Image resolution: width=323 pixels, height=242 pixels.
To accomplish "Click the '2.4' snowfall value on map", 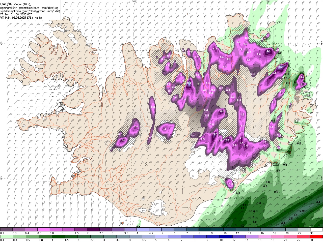I will (x=246, y=145).
